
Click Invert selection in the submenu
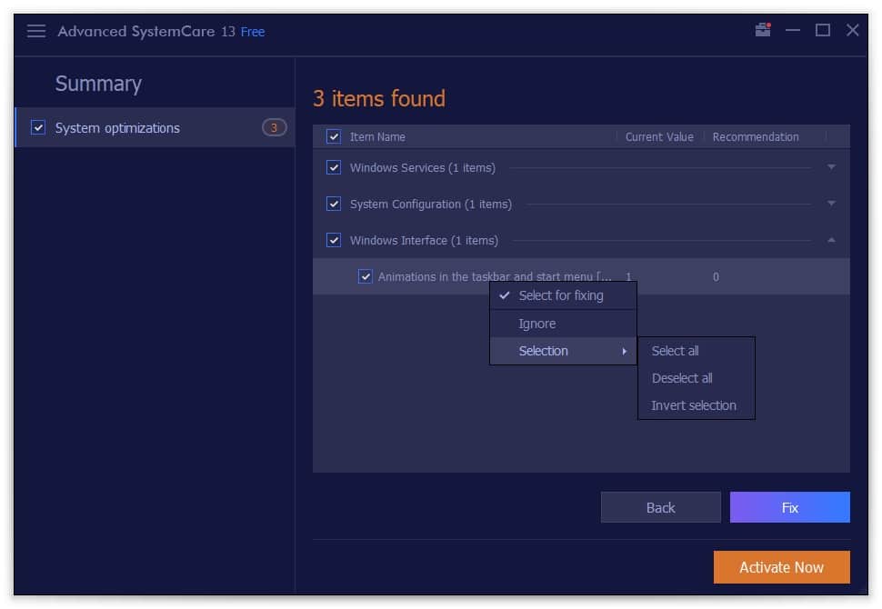pyautogui.click(x=697, y=405)
